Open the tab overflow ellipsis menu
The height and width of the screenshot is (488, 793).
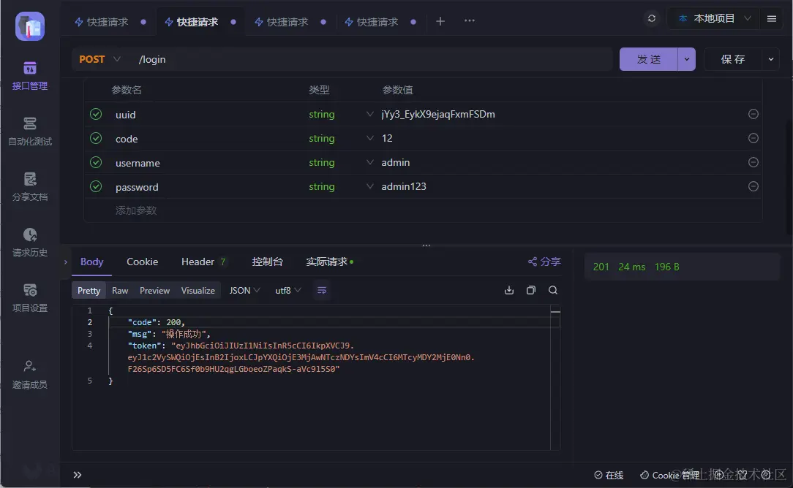470,20
